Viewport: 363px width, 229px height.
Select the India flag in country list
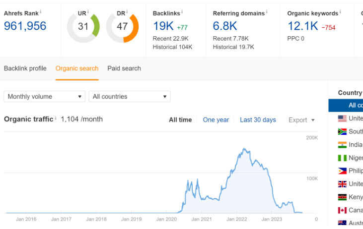(342, 145)
